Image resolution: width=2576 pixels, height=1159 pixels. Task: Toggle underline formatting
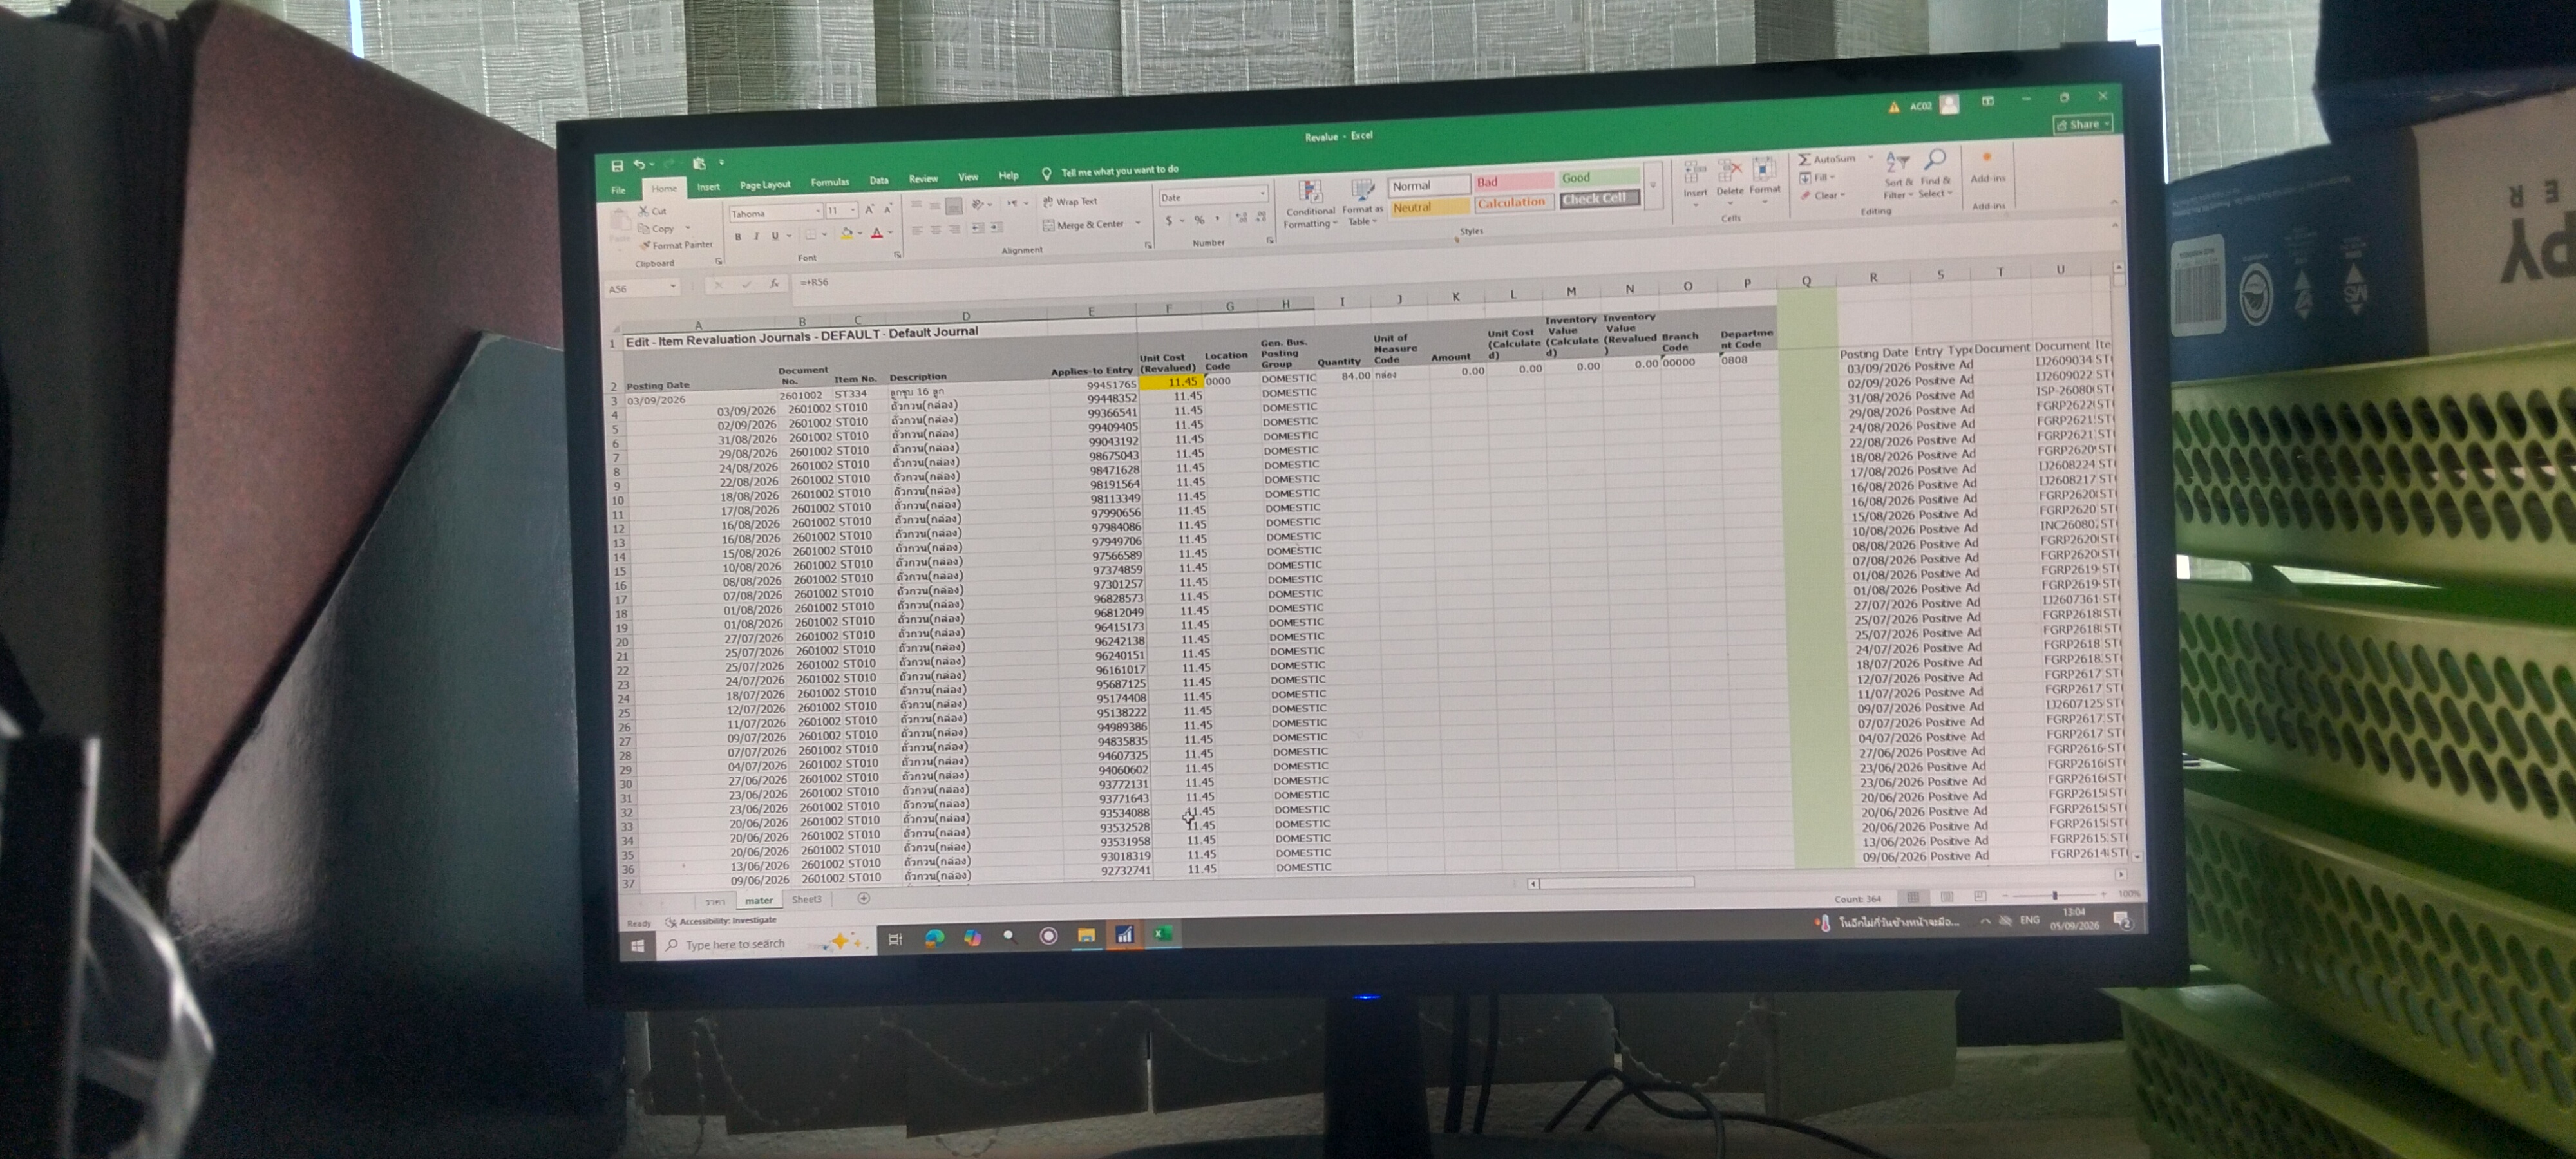pos(774,236)
